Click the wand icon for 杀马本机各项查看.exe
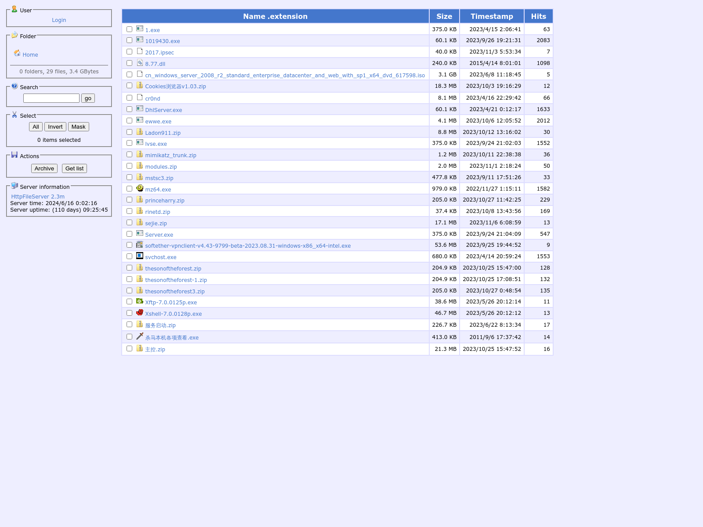 click(140, 336)
